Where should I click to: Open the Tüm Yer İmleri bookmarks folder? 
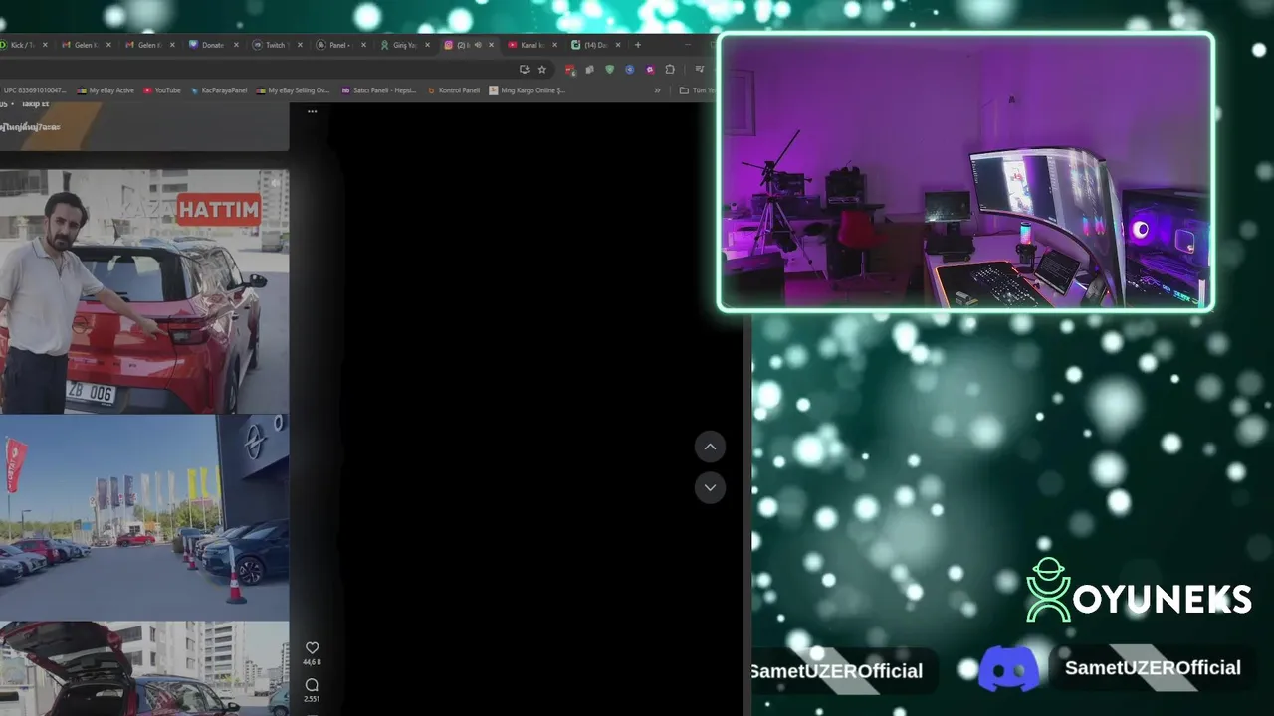click(x=697, y=90)
